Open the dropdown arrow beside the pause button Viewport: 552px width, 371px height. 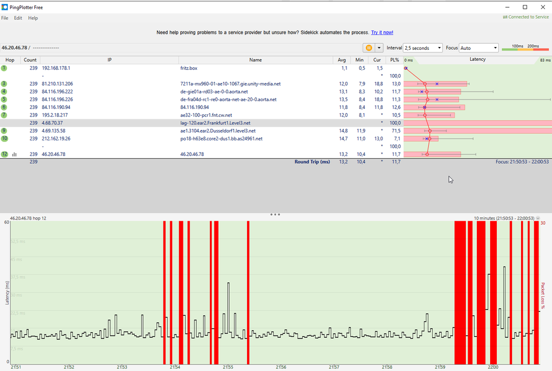coord(379,48)
